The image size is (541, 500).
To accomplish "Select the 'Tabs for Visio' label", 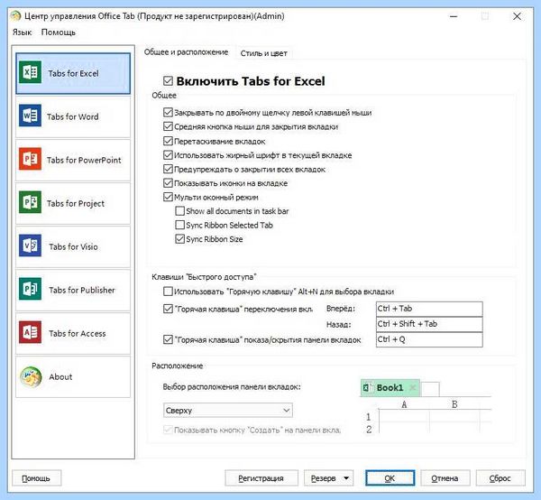I will 74,246.
